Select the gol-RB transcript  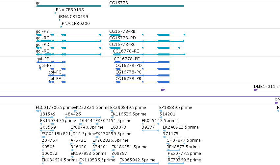[68, 35]
